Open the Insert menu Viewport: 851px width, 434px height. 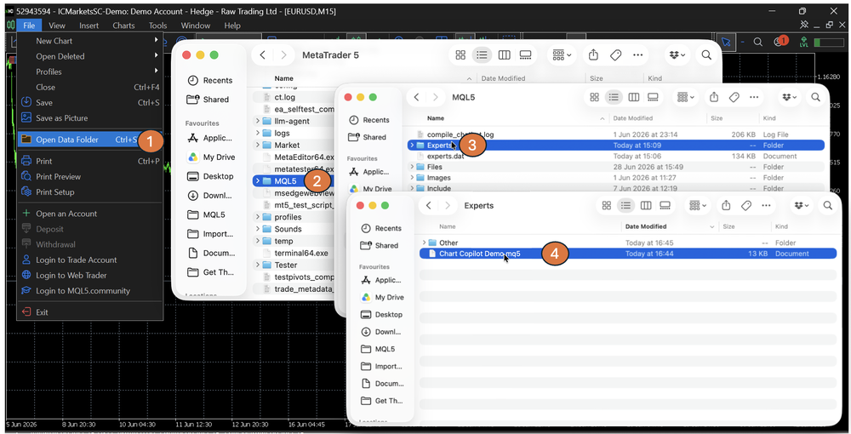(x=89, y=26)
